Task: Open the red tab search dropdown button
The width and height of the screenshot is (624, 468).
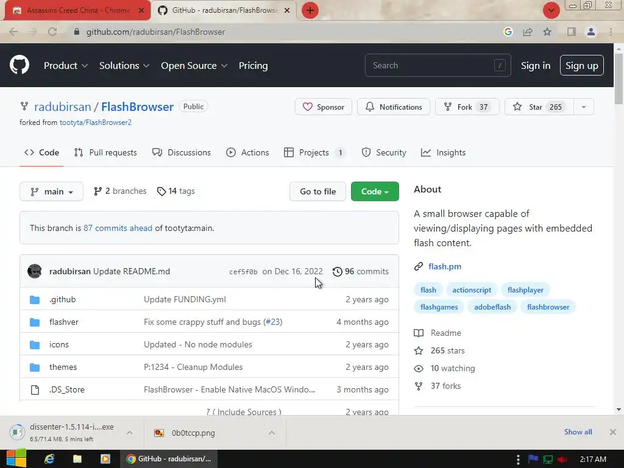Action: [x=551, y=10]
